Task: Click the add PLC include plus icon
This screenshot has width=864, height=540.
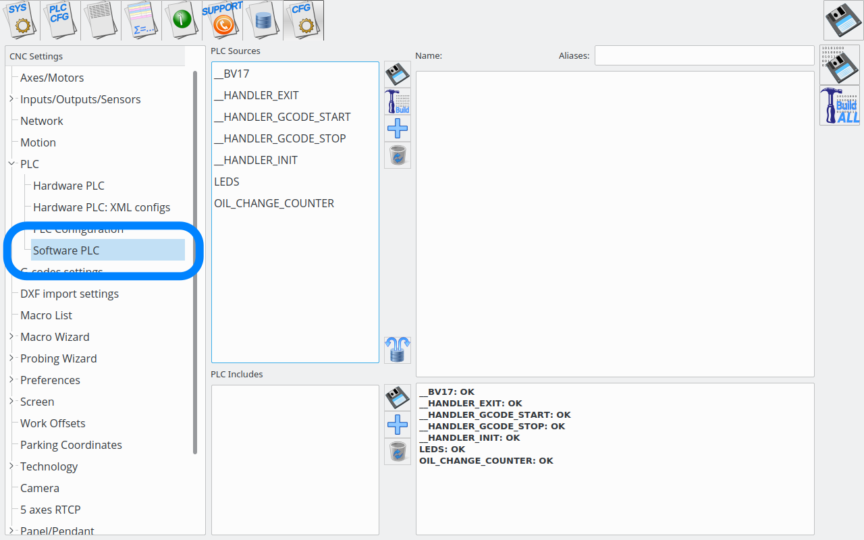Action: tap(398, 425)
